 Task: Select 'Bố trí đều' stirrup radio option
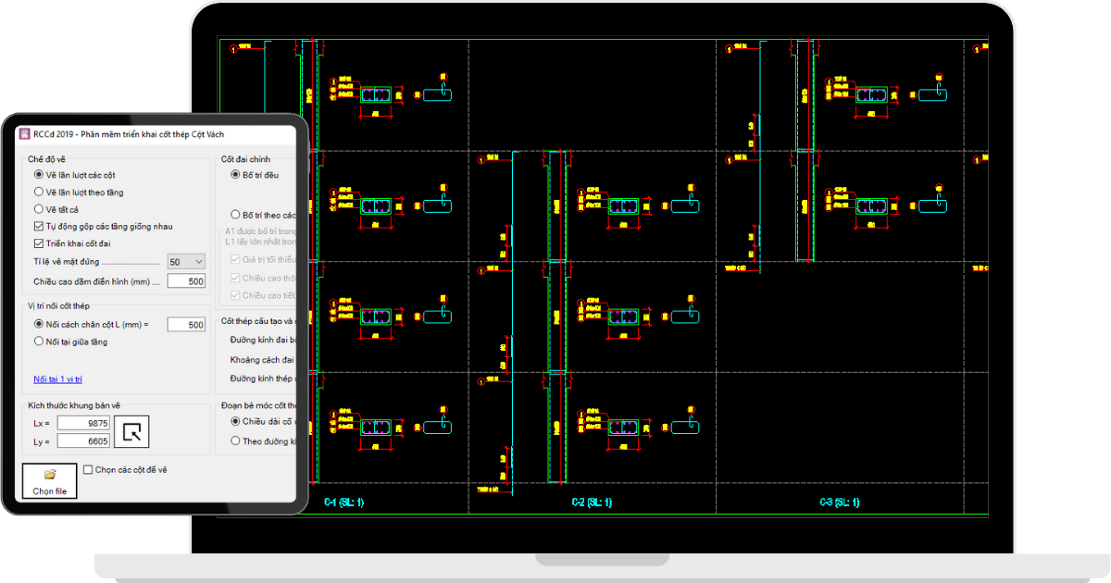coord(235,175)
